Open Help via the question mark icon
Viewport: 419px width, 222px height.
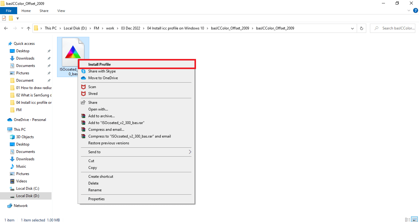(416, 10)
